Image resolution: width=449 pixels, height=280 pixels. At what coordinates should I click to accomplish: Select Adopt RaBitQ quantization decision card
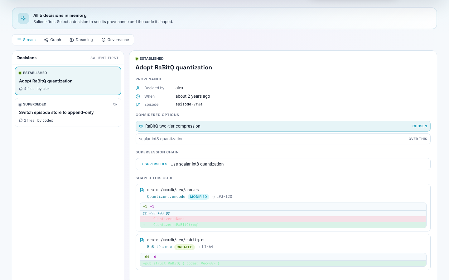pyautogui.click(x=68, y=81)
